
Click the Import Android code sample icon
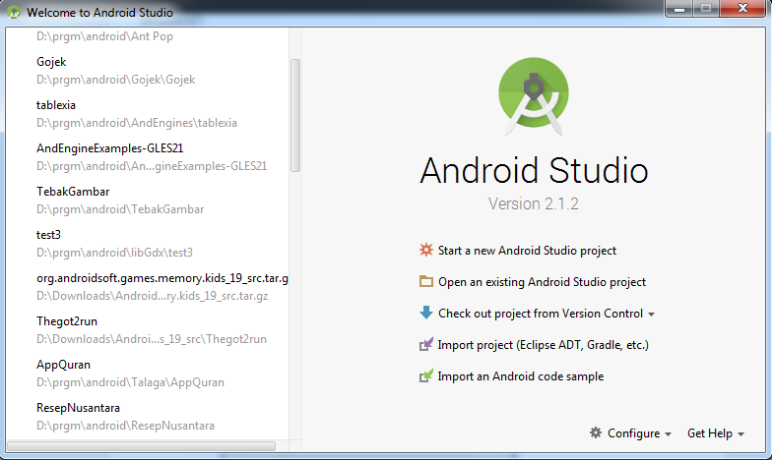tap(425, 375)
